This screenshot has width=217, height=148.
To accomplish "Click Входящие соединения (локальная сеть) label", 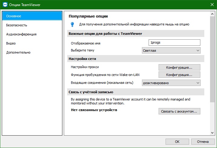I will click(102, 83).
